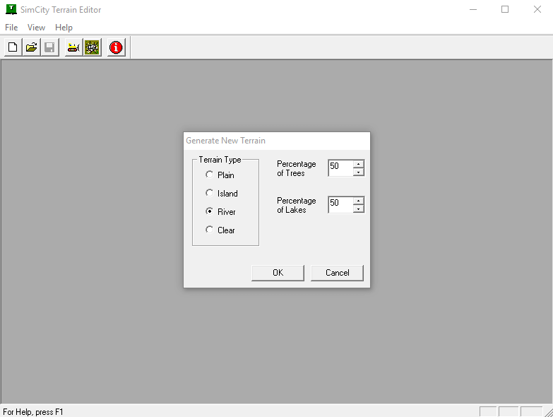Select the Plain terrain type
553x417 pixels.
coord(220,175)
